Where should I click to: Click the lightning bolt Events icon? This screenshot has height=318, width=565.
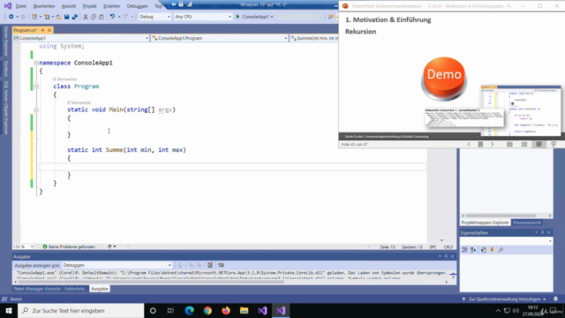[x=493, y=250]
